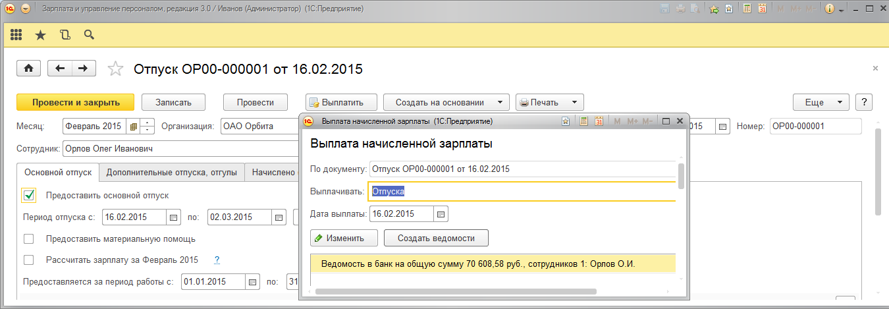Expand the 'Создать на основании' dropdown
Screen dimensions: 889x309
[x=446, y=102]
